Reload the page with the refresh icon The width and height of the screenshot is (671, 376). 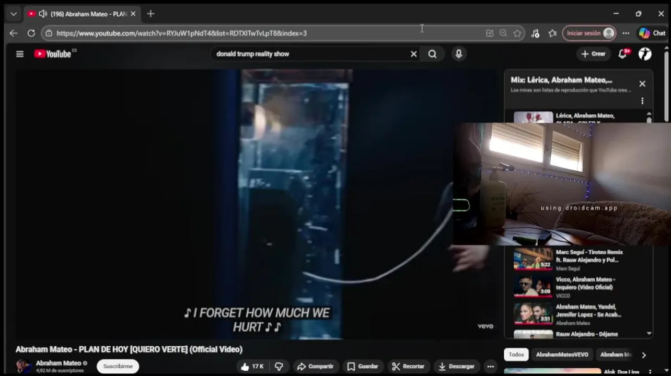tap(31, 33)
